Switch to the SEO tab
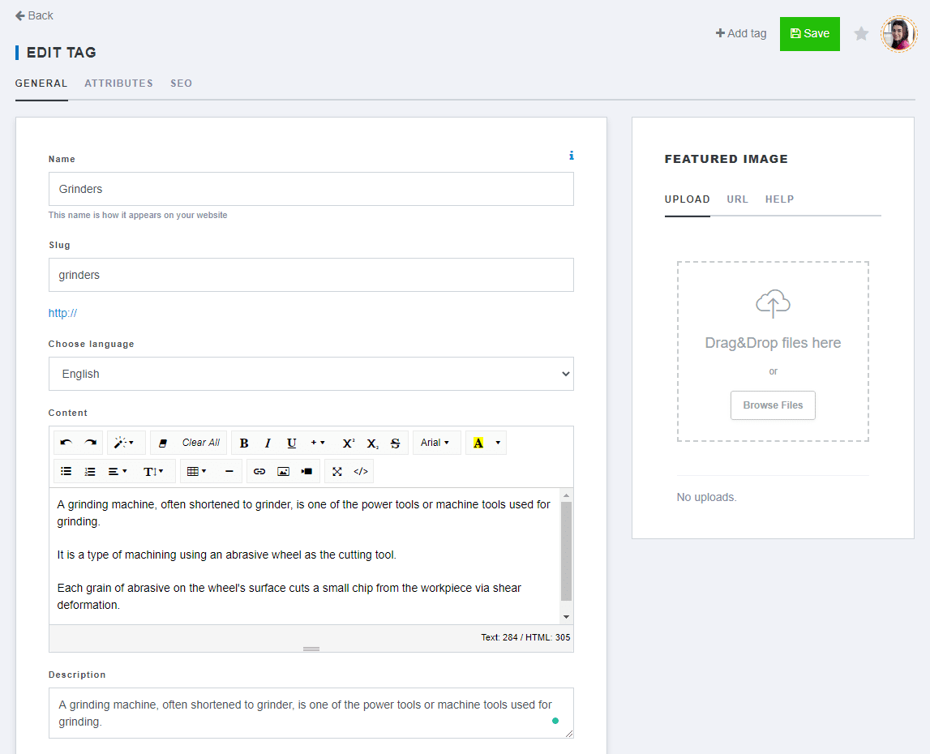930x754 pixels. point(182,83)
